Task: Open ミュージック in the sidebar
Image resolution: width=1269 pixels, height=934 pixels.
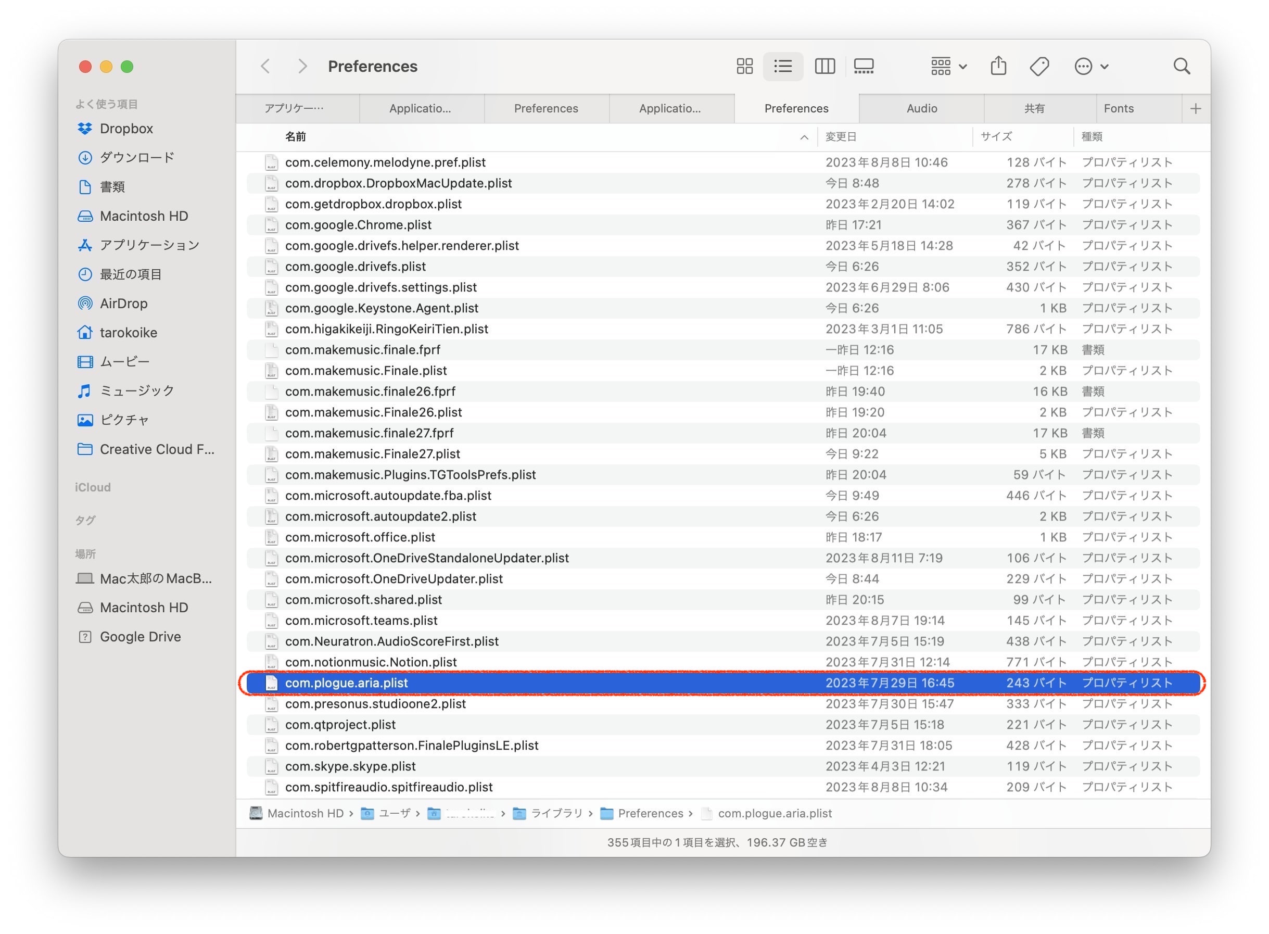Action: (x=126, y=390)
